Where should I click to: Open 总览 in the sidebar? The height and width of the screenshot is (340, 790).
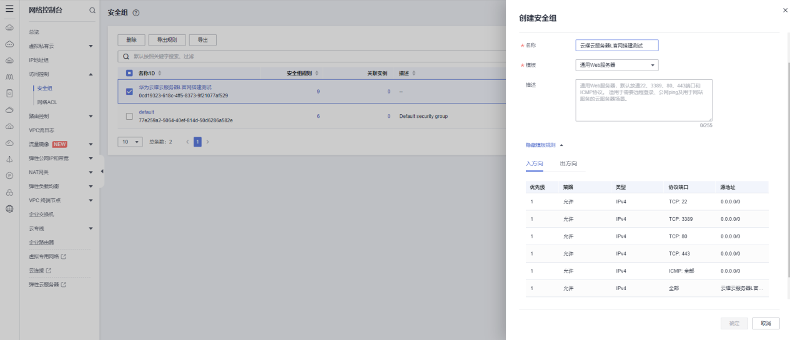pos(34,32)
